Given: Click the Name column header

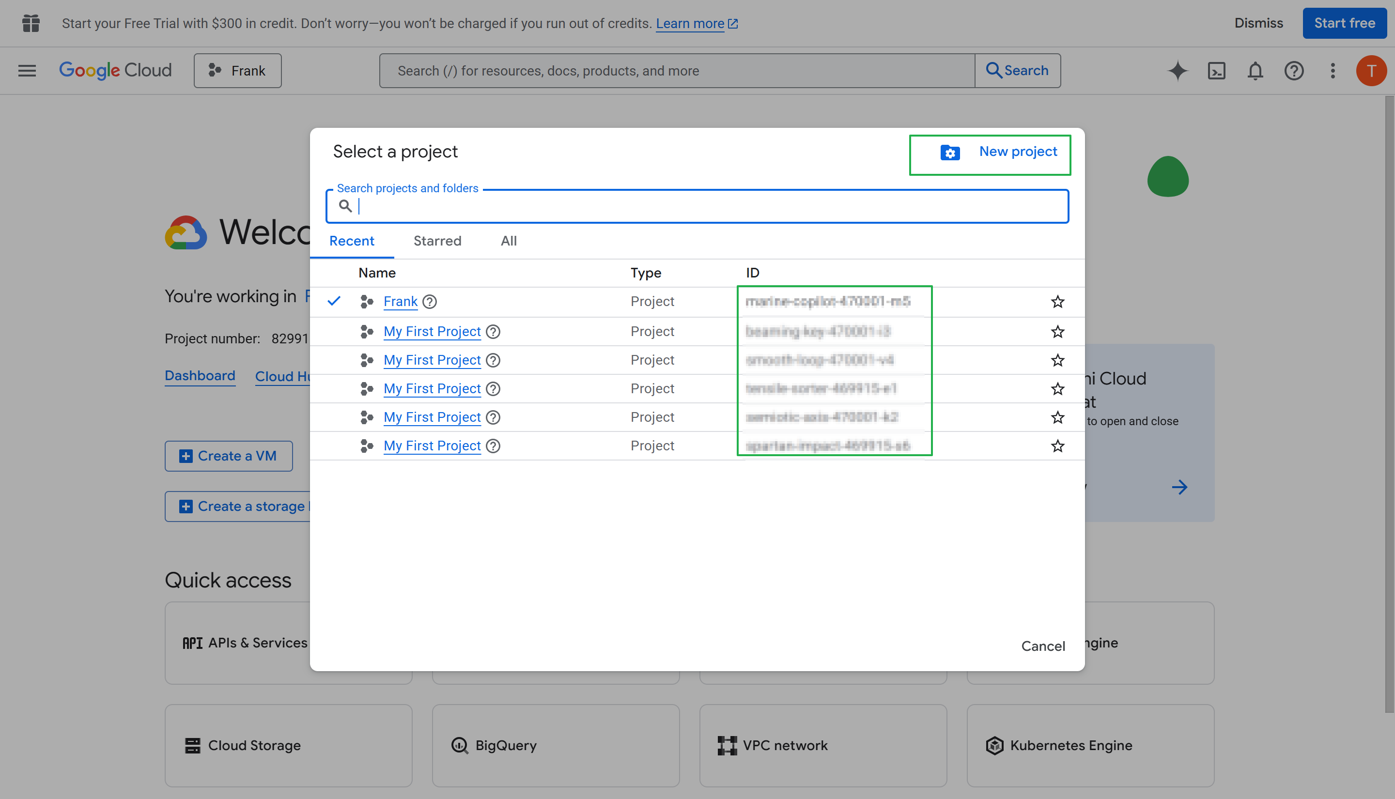Looking at the screenshot, I should tap(377, 273).
